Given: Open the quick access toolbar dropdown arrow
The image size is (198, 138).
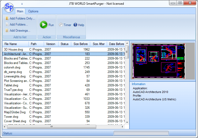Looking at the screenshot, I should [22, 4].
